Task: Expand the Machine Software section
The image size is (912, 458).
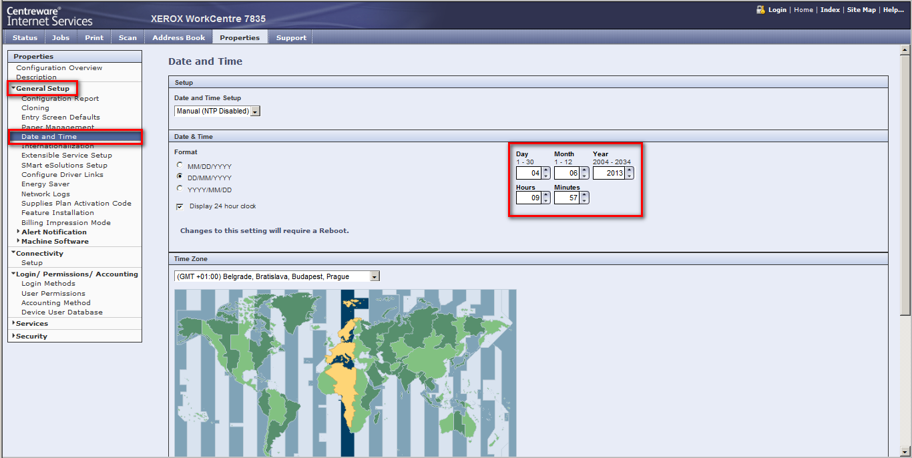Action: click(x=54, y=241)
